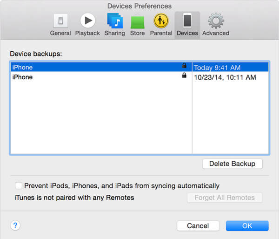Click the help question mark button
Image resolution: width=279 pixels, height=239 pixels.
point(15,225)
